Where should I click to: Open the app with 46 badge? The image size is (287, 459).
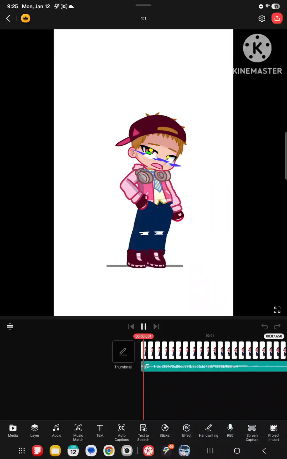tap(166, 451)
